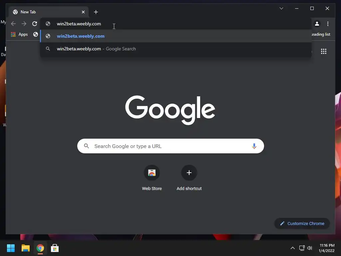
Task: Click the back navigation arrow
Action: pyautogui.click(x=13, y=24)
